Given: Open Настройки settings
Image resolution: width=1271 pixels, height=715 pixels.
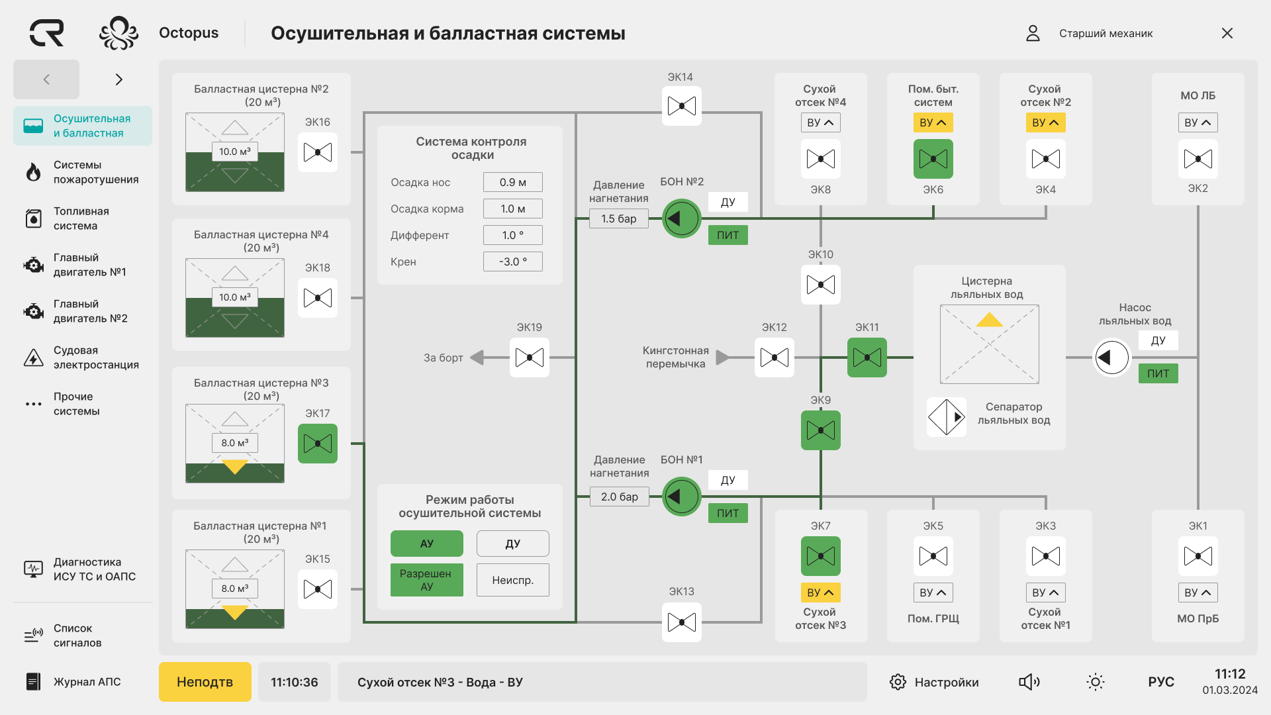Looking at the screenshot, I should tap(934, 682).
